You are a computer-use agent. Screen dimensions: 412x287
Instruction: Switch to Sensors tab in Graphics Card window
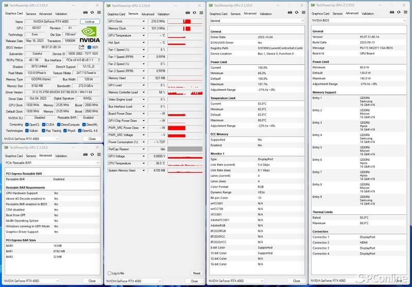coord(31,14)
